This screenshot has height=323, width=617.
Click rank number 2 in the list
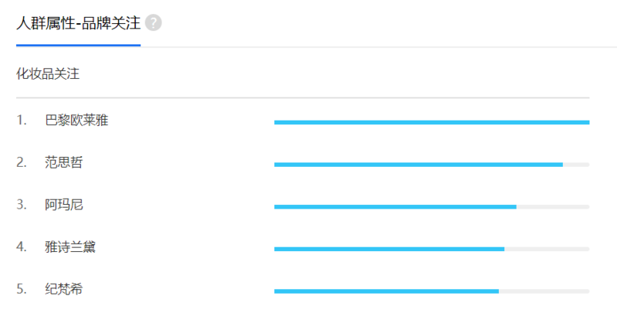click(22, 162)
